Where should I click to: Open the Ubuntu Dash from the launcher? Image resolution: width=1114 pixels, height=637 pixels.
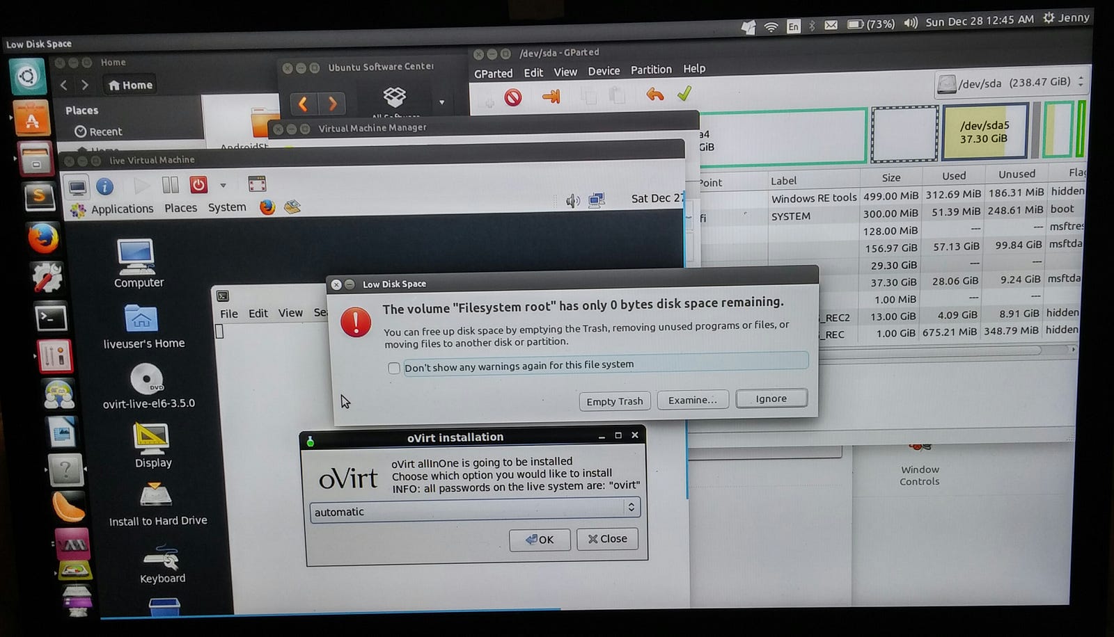(x=28, y=76)
